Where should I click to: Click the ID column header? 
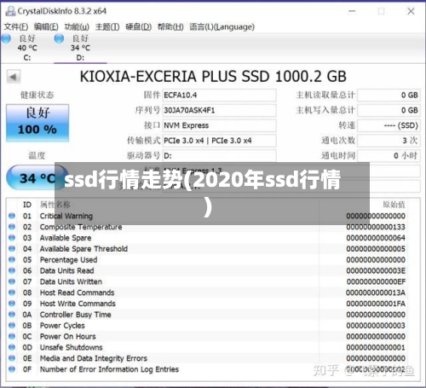click(27, 205)
